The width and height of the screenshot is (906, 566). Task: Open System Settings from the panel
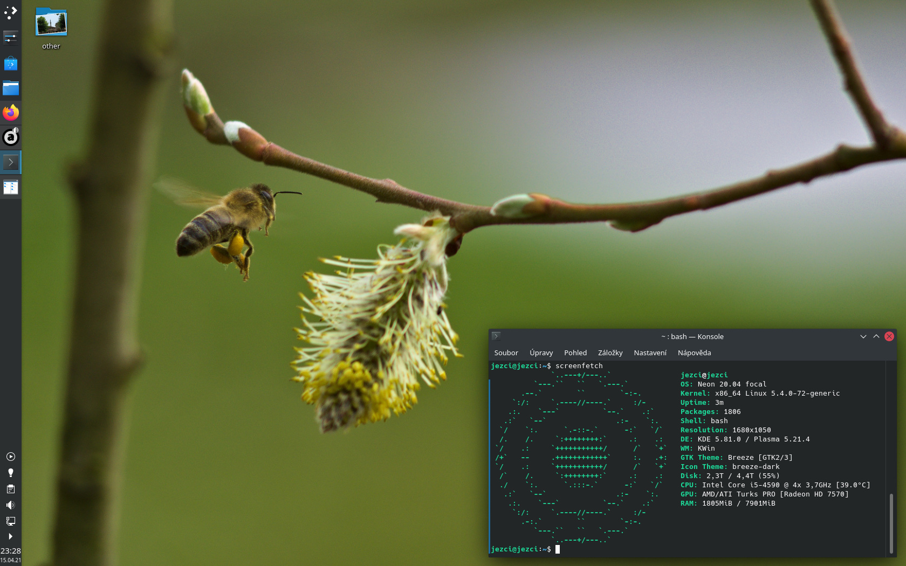[11, 38]
